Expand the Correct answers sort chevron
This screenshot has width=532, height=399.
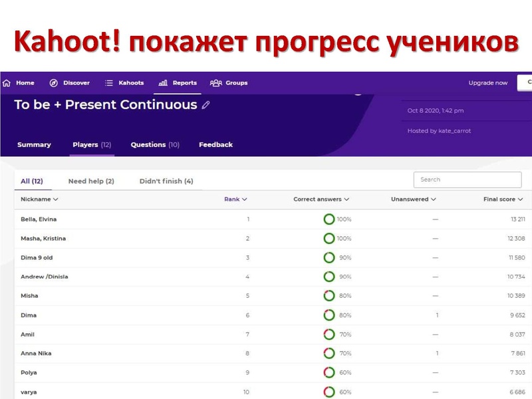click(x=346, y=199)
